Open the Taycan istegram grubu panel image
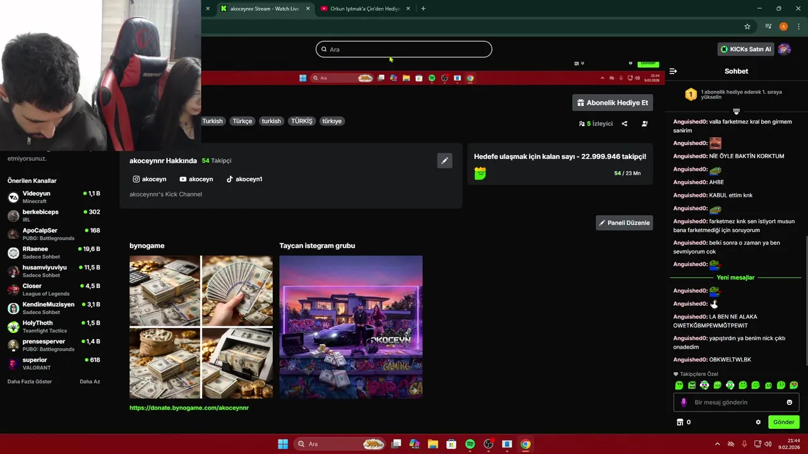The image size is (808, 454). coord(351,327)
